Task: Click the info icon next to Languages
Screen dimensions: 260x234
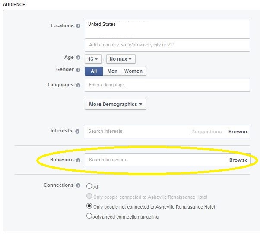Action: coord(78,85)
